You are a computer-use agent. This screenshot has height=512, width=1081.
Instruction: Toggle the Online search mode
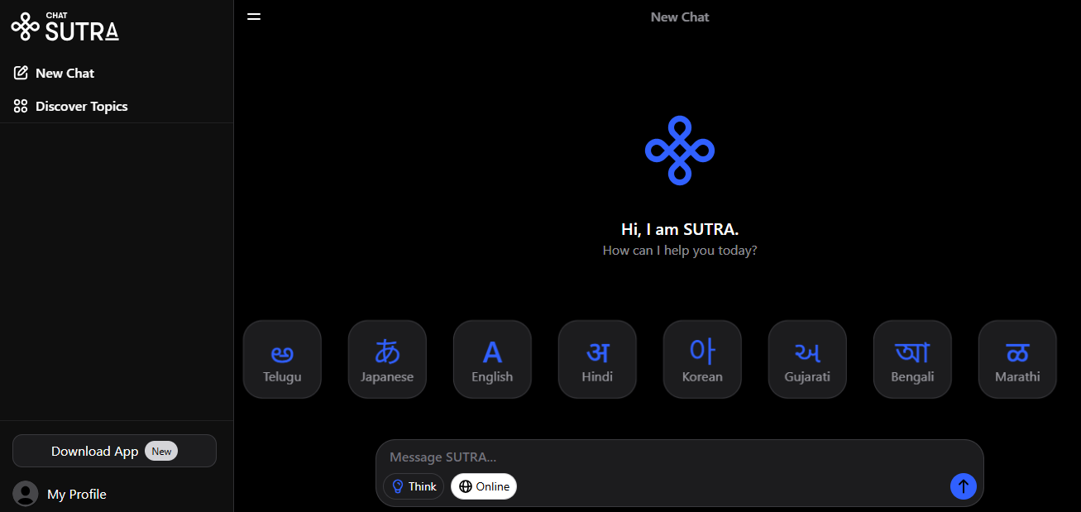coord(484,486)
